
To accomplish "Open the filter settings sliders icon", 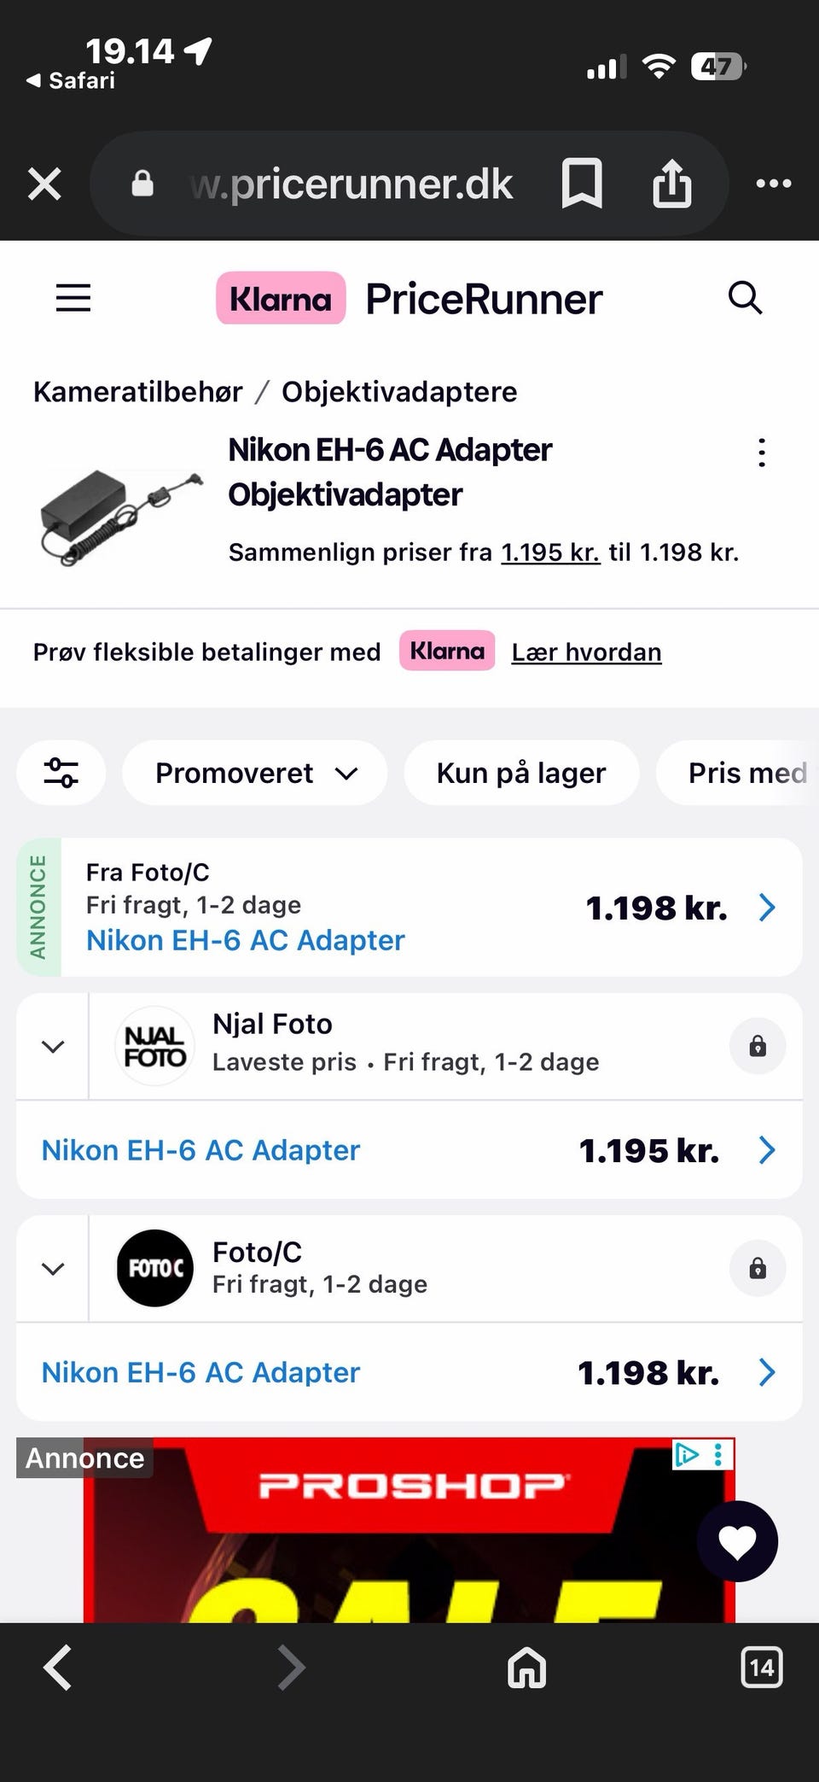I will pos(61,773).
